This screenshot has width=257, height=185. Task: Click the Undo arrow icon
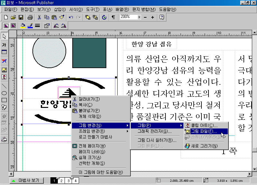coord(71,17)
